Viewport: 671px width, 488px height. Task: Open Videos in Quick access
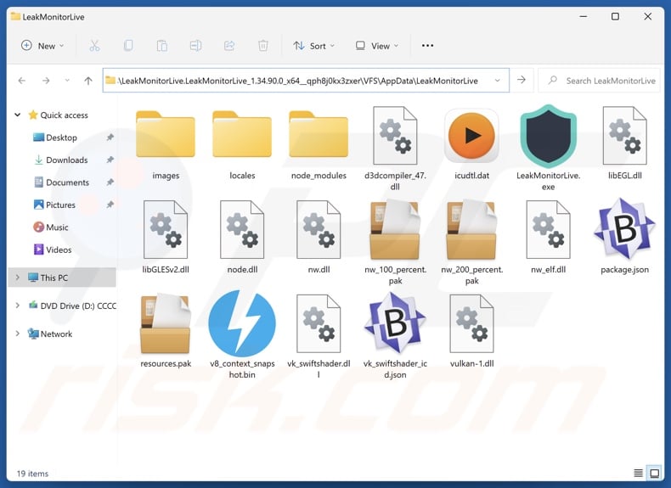(52, 250)
